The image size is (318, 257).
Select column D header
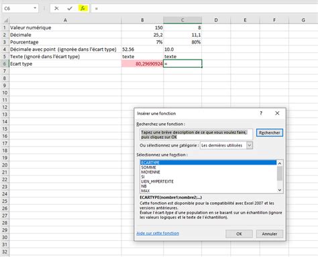(216, 20)
